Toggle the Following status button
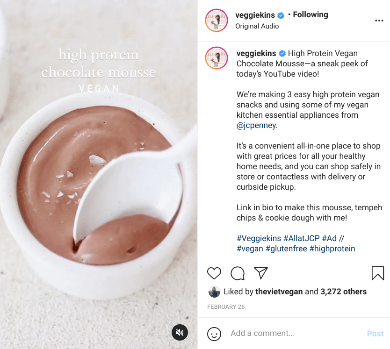The width and height of the screenshot is (390, 349). click(x=310, y=15)
